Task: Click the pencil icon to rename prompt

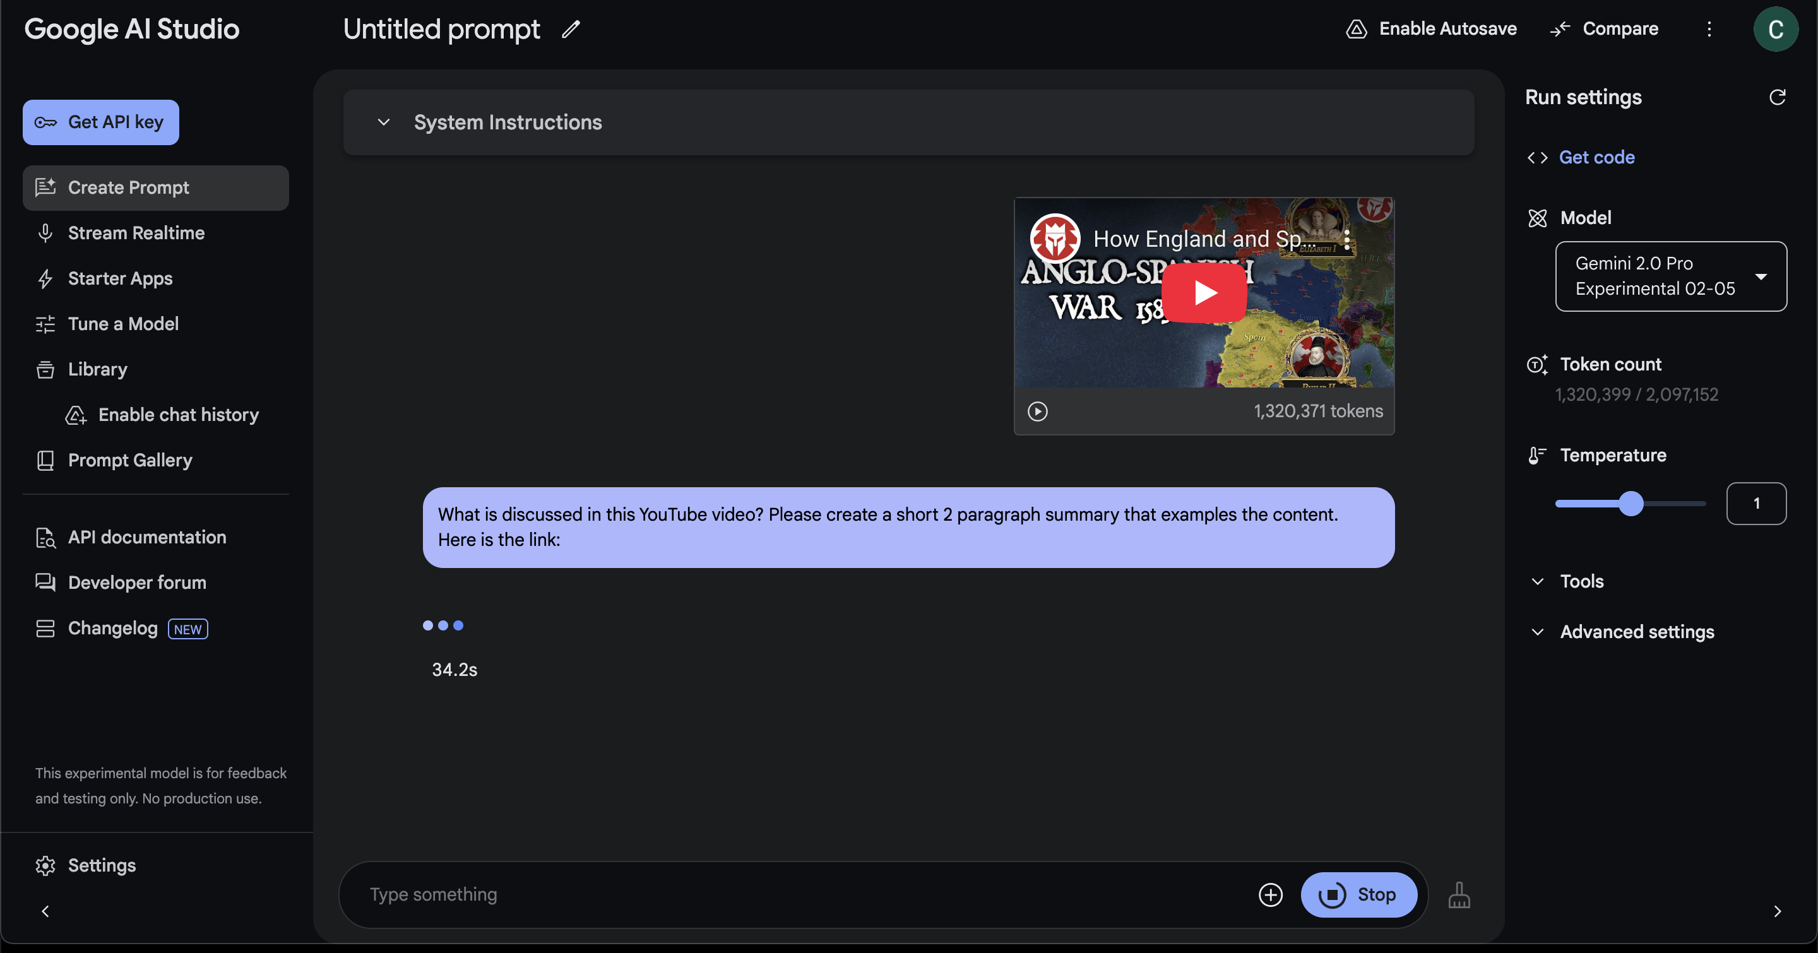Action: (570, 29)
